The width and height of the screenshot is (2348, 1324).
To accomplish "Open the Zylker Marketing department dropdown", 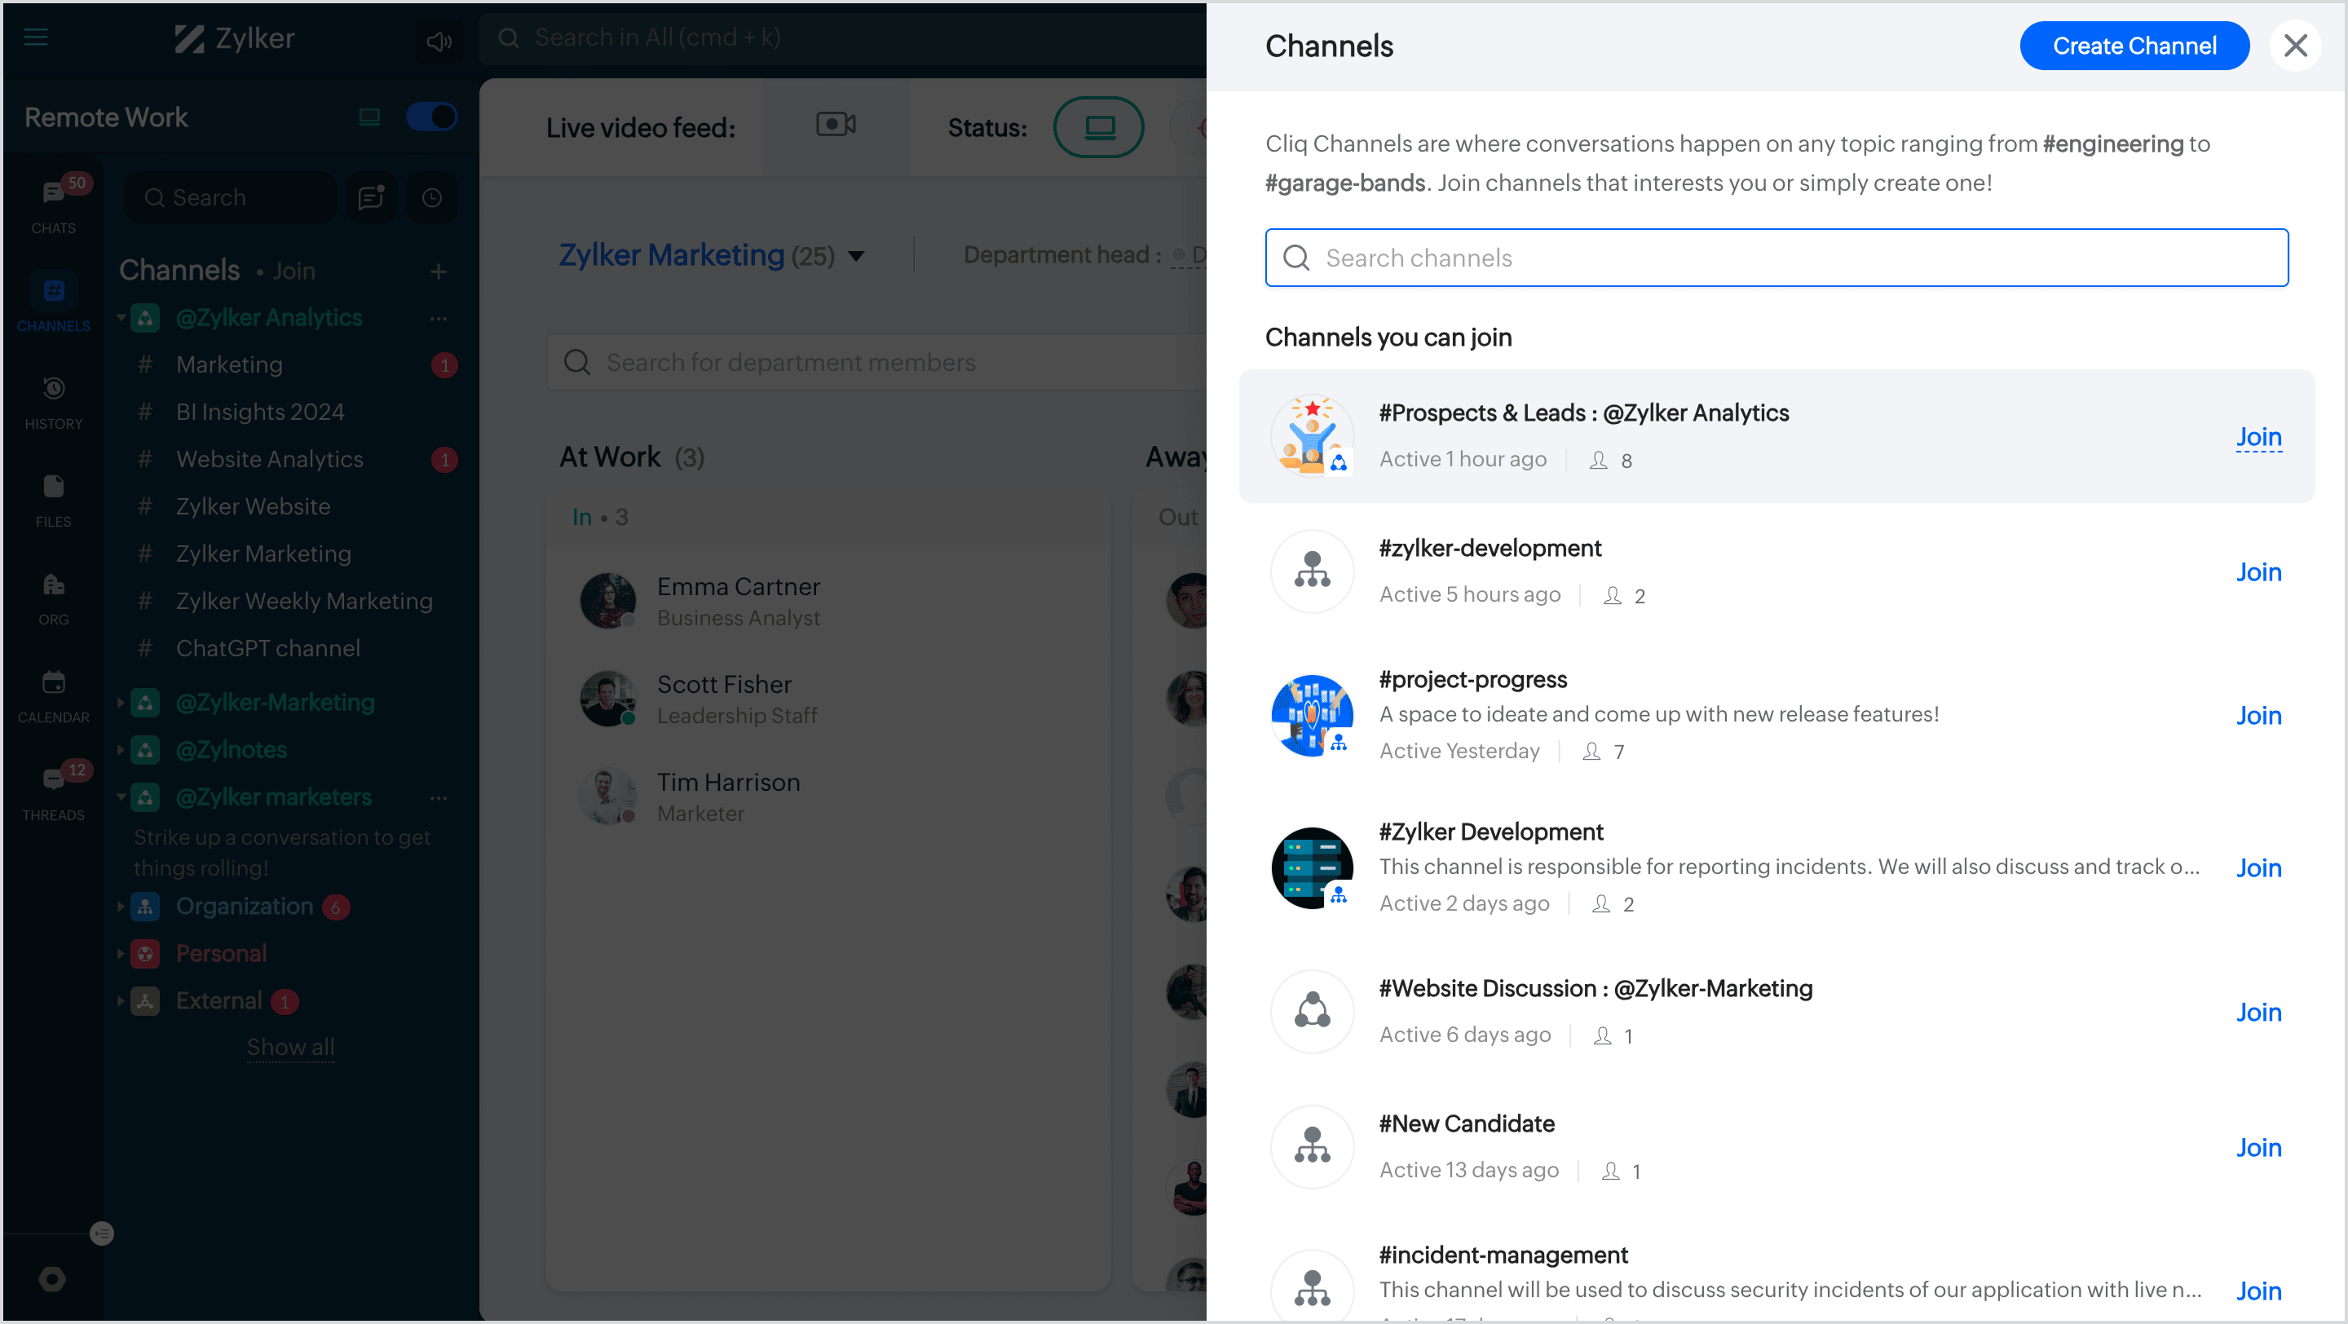I will point(856,256).
